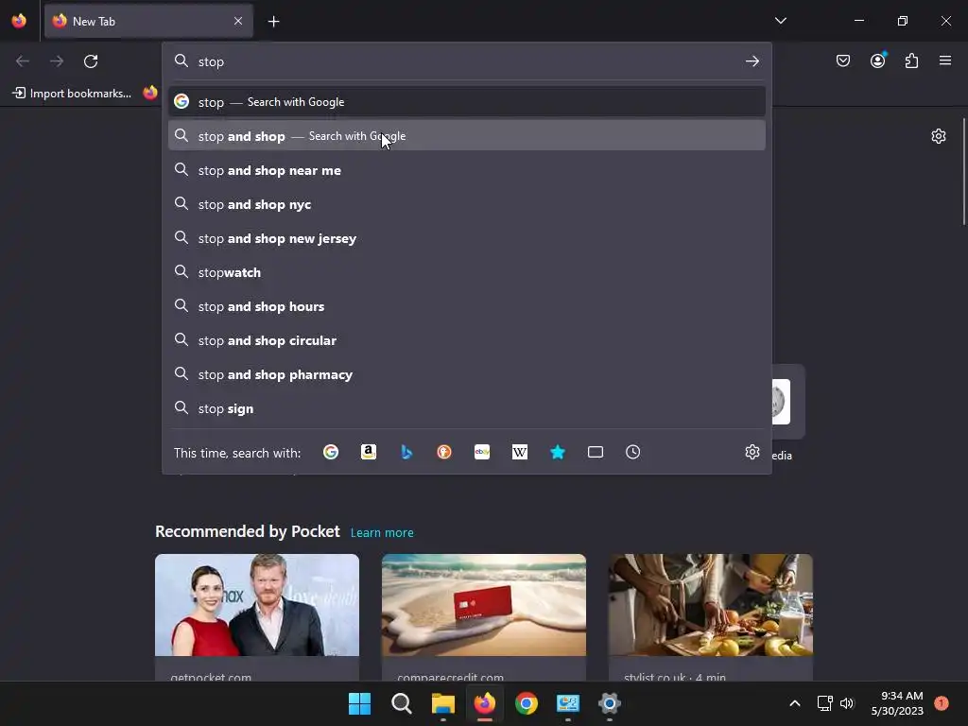Open the comparecredit.com credit card thumbnail
The width and height of the screenshot is (968, 726).
(484, 605)
